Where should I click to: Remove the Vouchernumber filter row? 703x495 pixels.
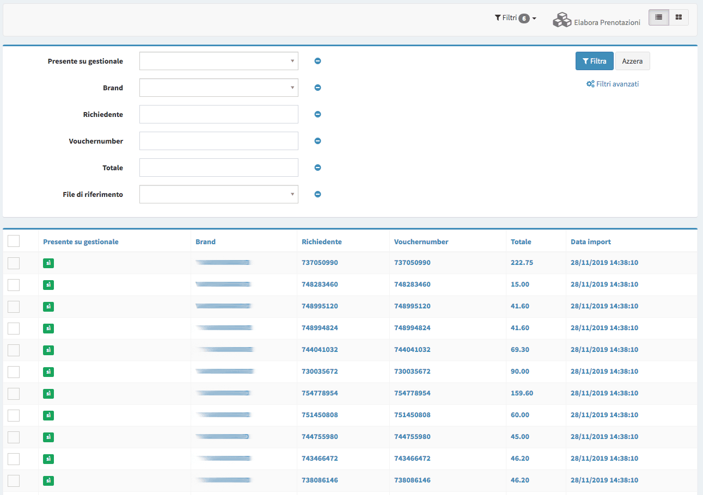pyautogui.click(x=317, y=141)
